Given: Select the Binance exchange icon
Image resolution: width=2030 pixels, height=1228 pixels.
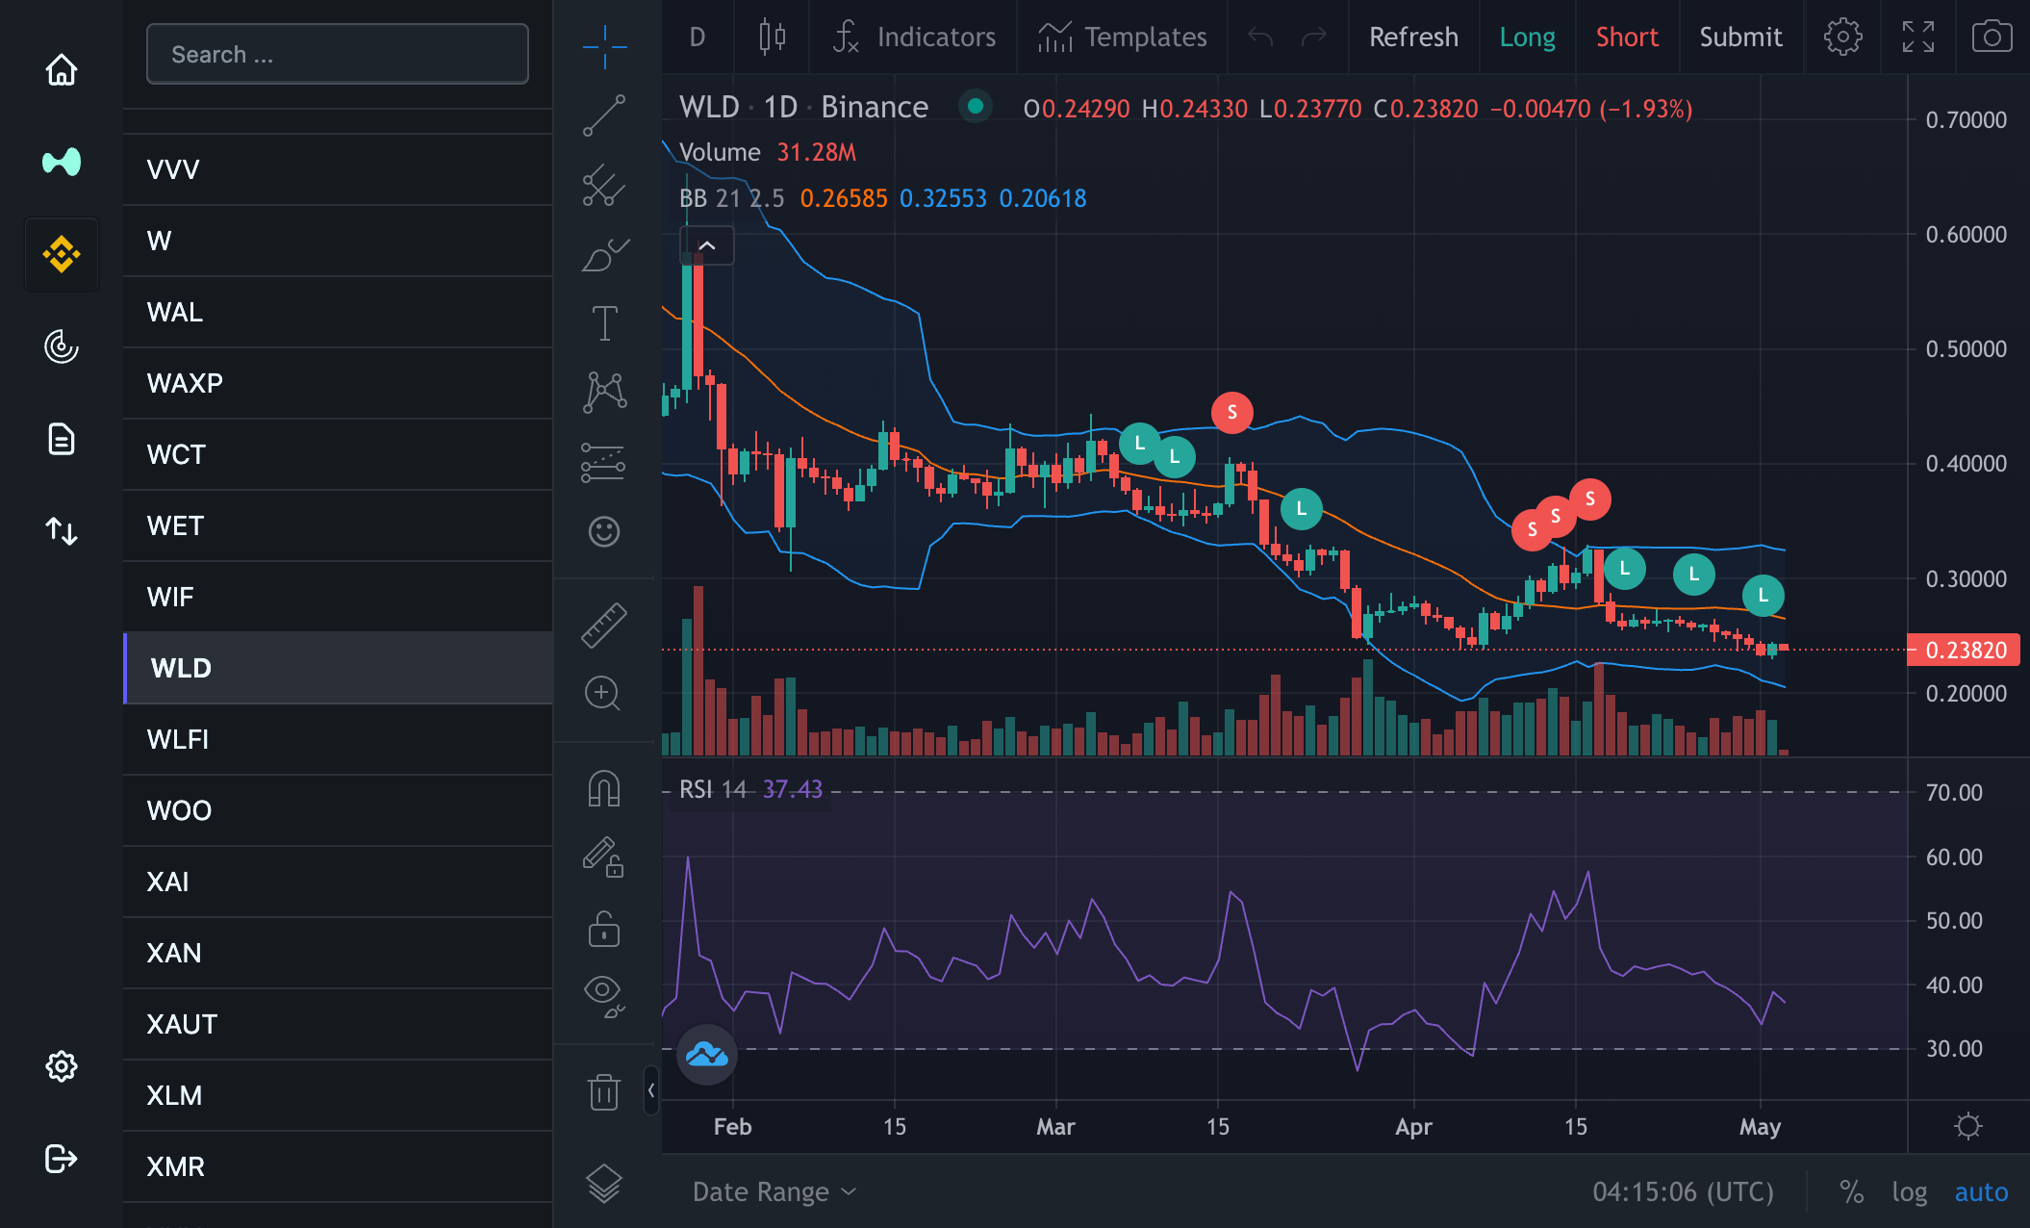Looking at the screenshot, I should 62,254.
